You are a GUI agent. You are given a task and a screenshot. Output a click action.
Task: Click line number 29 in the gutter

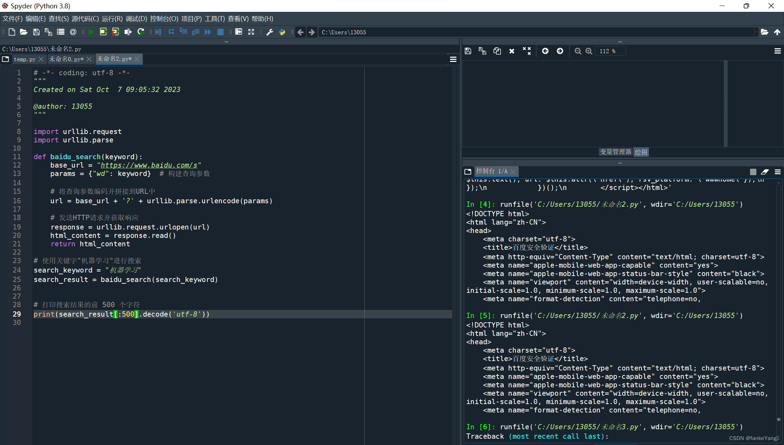click(17, 314)
